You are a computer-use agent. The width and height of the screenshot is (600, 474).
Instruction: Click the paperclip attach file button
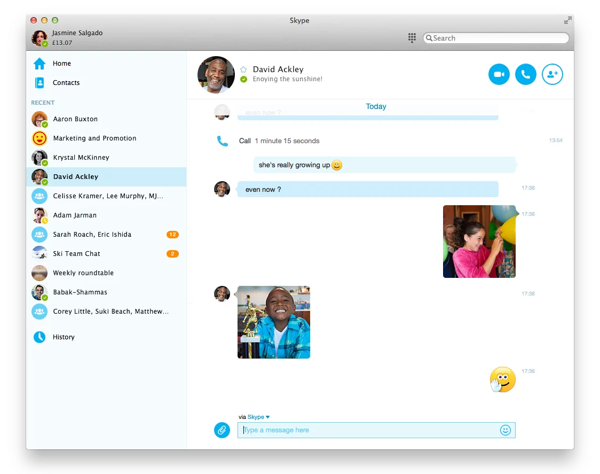coord(222,430)
